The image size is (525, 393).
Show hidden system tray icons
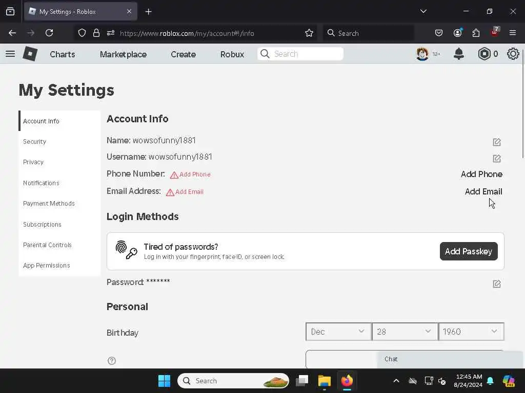(x=396, y=381)
